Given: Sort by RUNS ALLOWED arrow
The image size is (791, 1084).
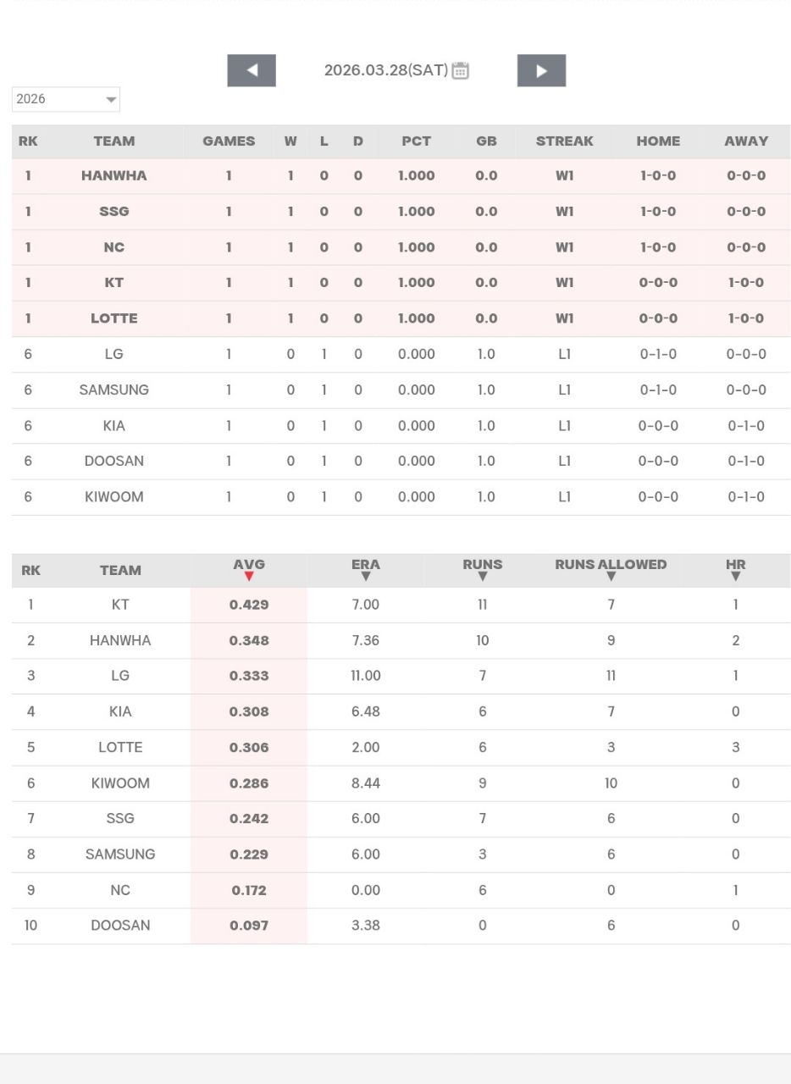Looking at the screenshot, I should (611, 577).
